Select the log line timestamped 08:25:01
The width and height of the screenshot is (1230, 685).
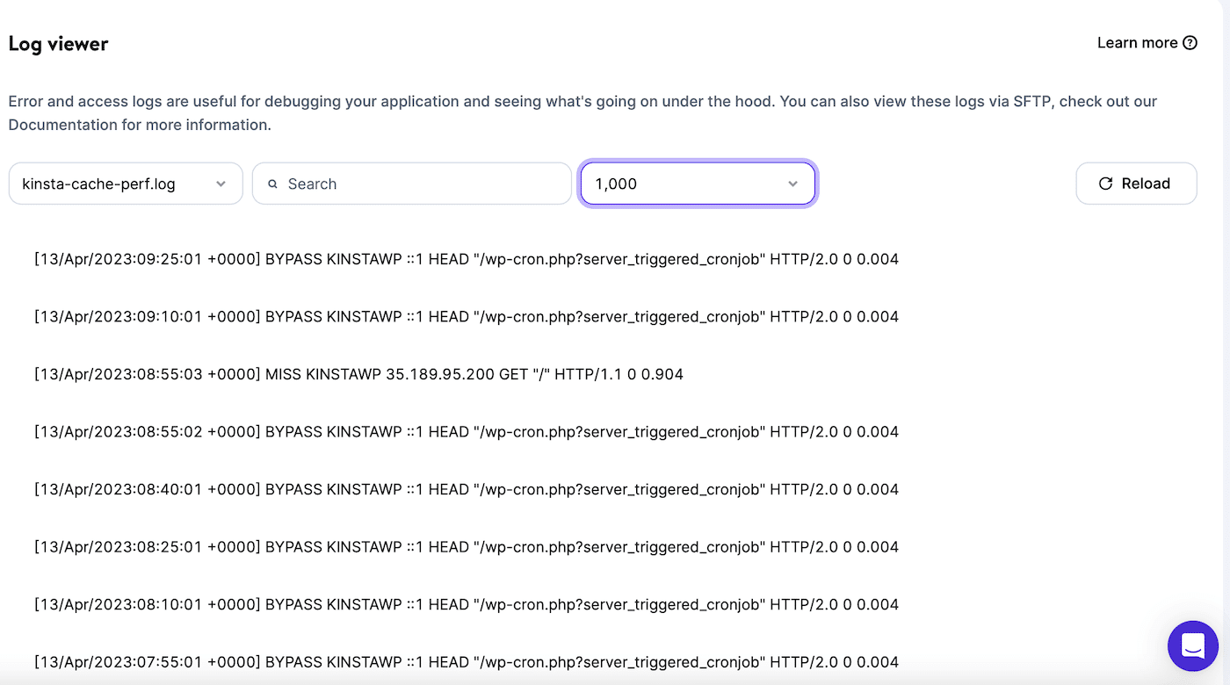coord(466,546)
